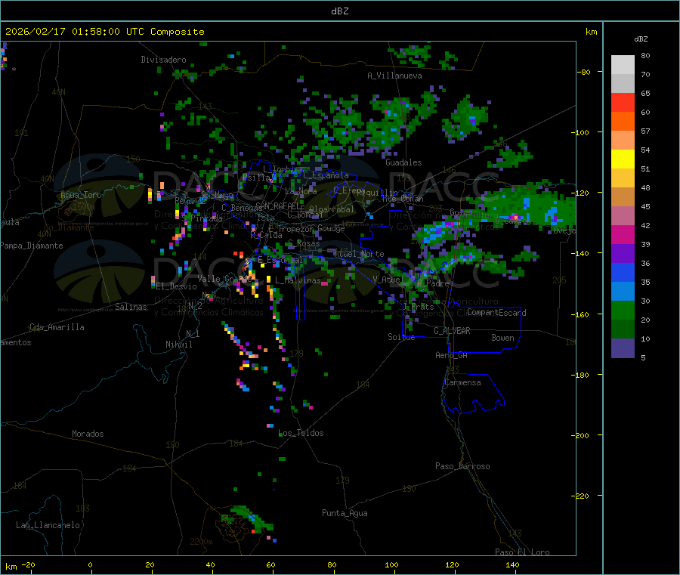Select the Salinas map label
The height and width of the screenshot is (575, 680).
(x=131, y=307)
